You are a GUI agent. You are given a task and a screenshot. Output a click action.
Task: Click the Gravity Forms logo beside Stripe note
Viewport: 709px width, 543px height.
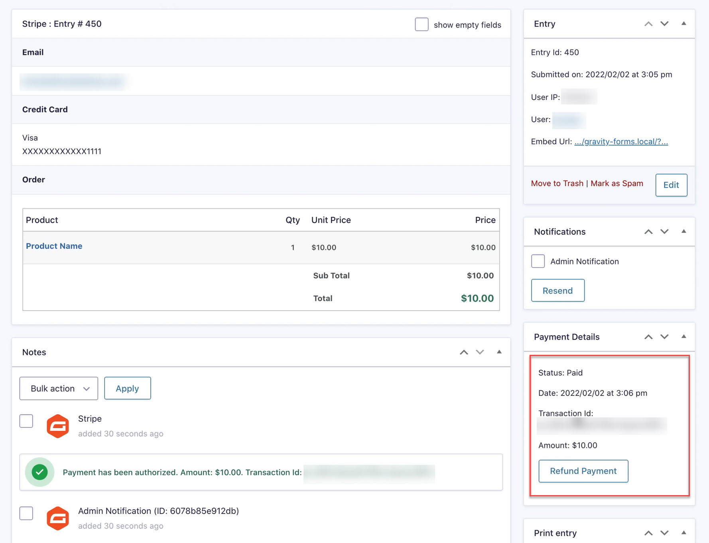[58, 426]
